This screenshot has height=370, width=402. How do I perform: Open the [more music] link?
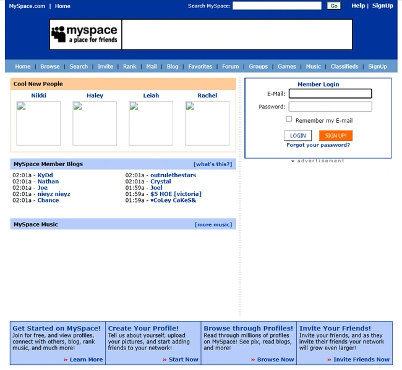coord(213,225)
